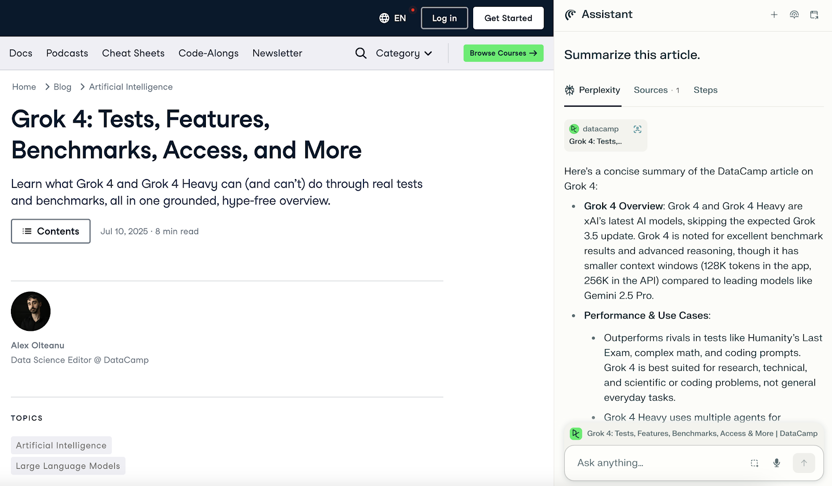Click 'Jul 10, 2025 · 8 min read' text
Image resolution: width=832 pixels, height=486 pixels.
tap(149, 232)
